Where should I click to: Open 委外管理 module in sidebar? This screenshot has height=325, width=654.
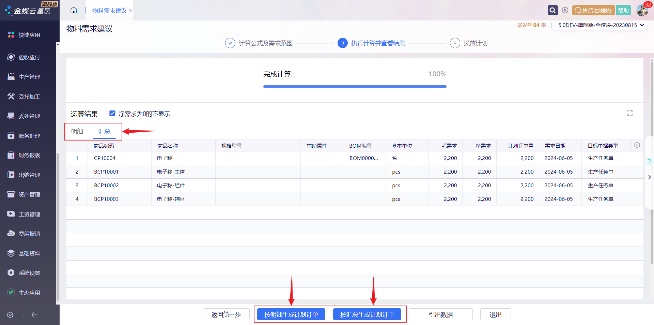(x=24, y=116)
